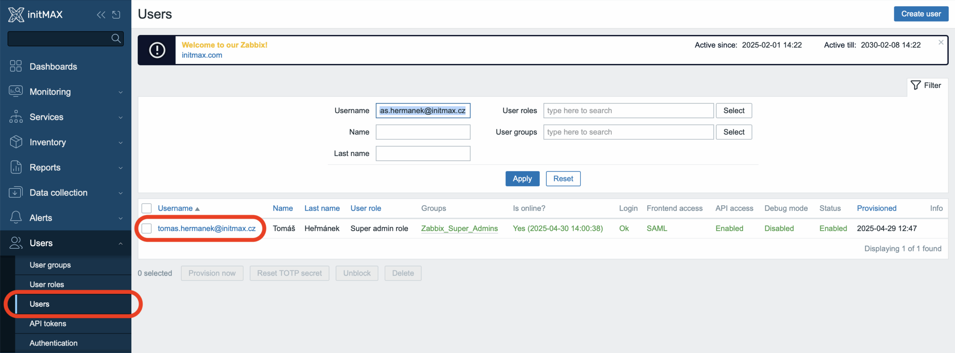
Task: Open the Zabbix_Super_Admins group link
Action: (459, 228)
